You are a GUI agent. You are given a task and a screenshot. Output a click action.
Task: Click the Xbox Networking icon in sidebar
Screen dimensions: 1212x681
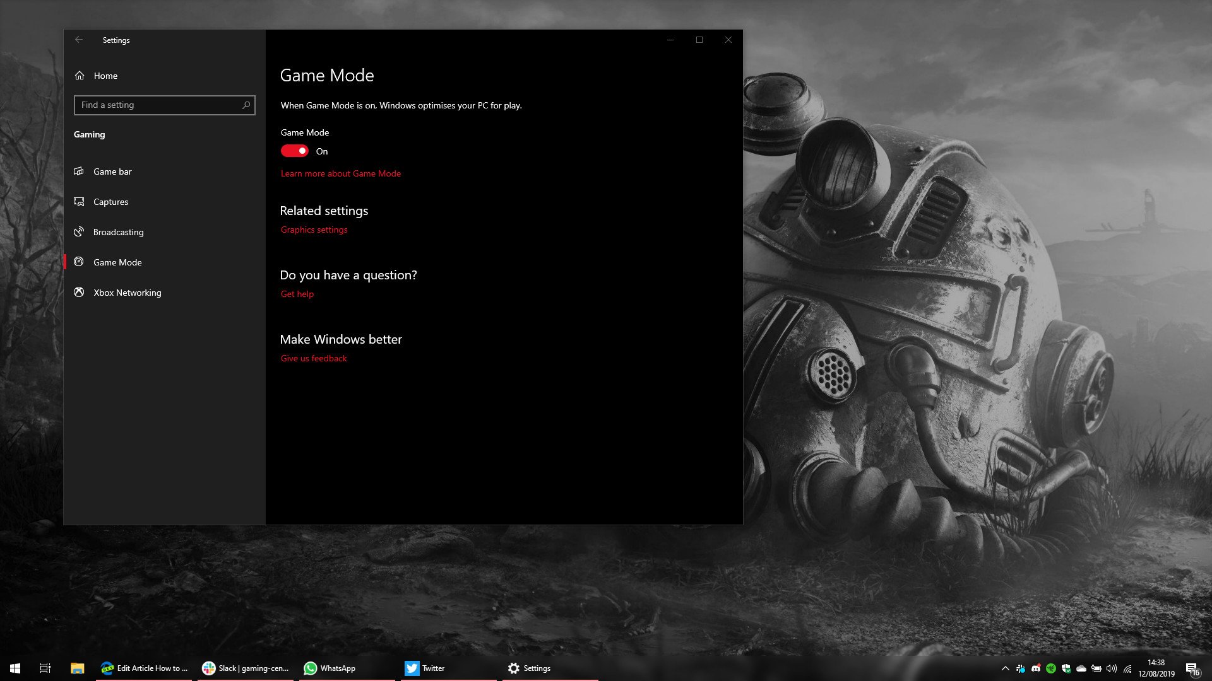click(x=79, y=293)
